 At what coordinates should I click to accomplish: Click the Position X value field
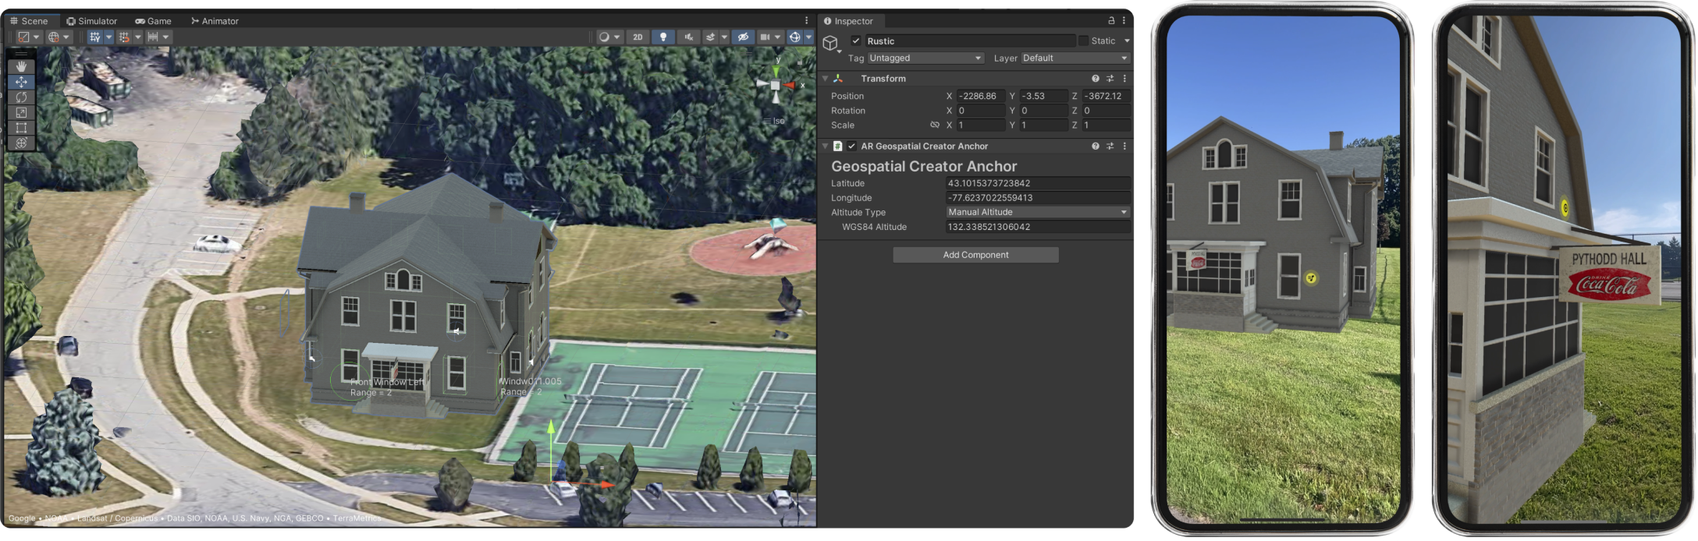981,96
